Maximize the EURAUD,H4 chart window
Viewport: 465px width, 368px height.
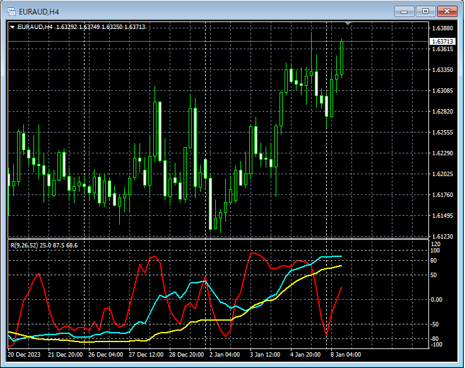coord(425,11)
